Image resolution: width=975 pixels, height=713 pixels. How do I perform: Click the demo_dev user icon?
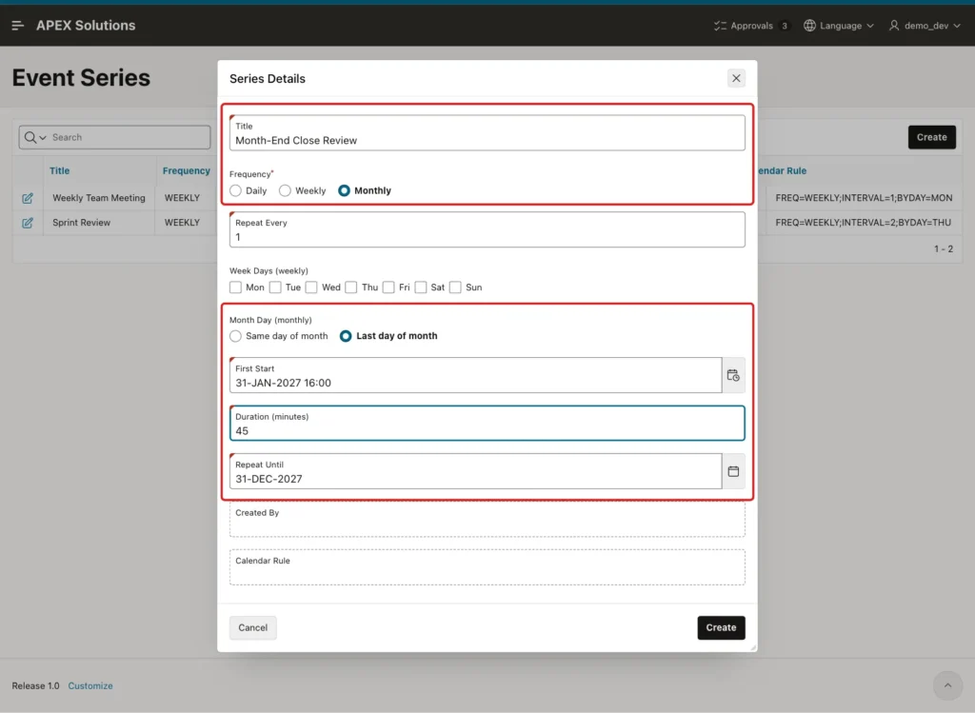click(x=893, y=26)
